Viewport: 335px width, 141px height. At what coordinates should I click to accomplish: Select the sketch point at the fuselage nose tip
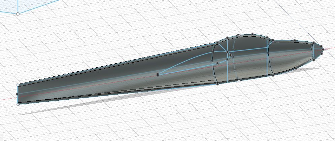(323, 49)
